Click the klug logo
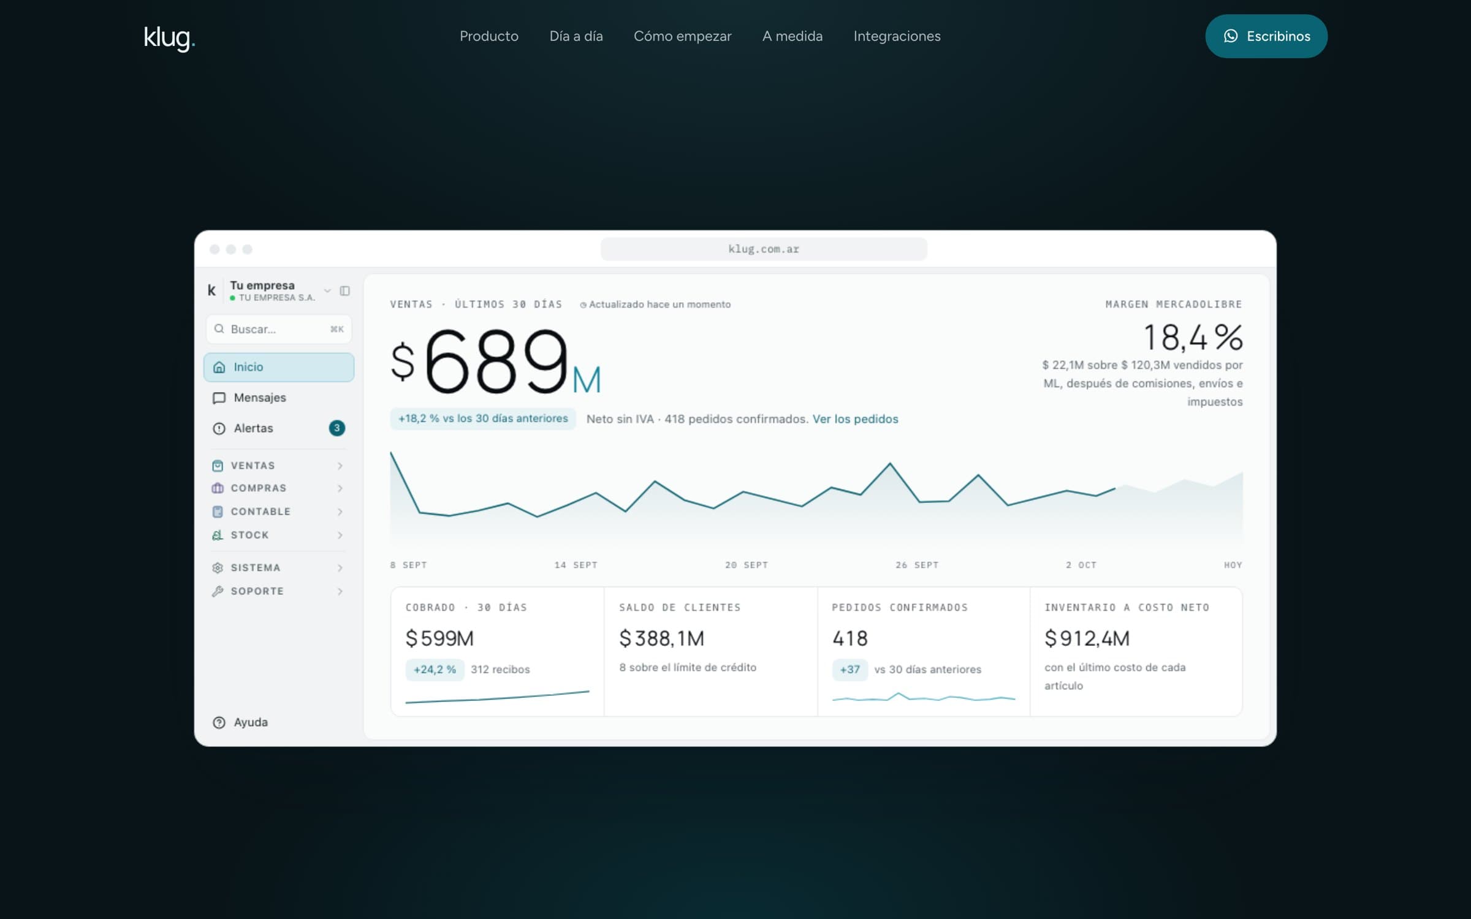The height and width of the screenshot is (919, 1471). point(169,38)
